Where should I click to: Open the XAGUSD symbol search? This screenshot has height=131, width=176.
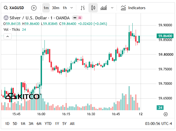tap(14, 8)
